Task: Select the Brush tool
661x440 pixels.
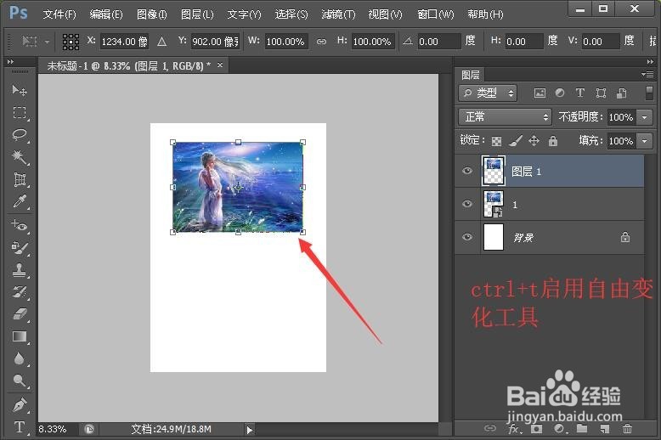Action: [20, 248]
